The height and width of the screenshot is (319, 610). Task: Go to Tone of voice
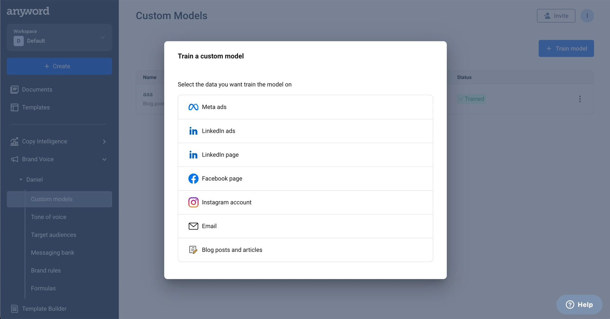(x=49, y=217)
